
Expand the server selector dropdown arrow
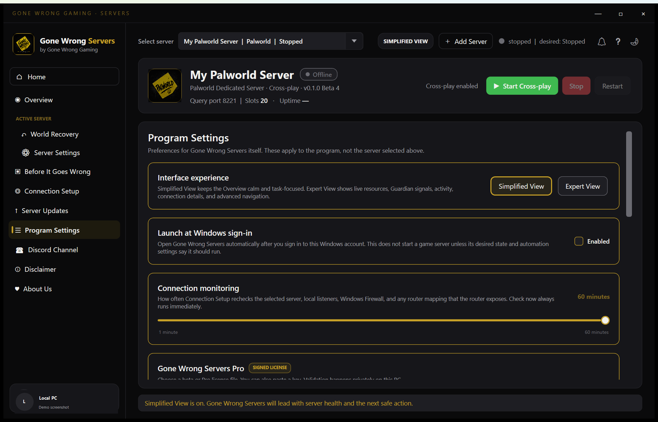click(x=354, y=41)
